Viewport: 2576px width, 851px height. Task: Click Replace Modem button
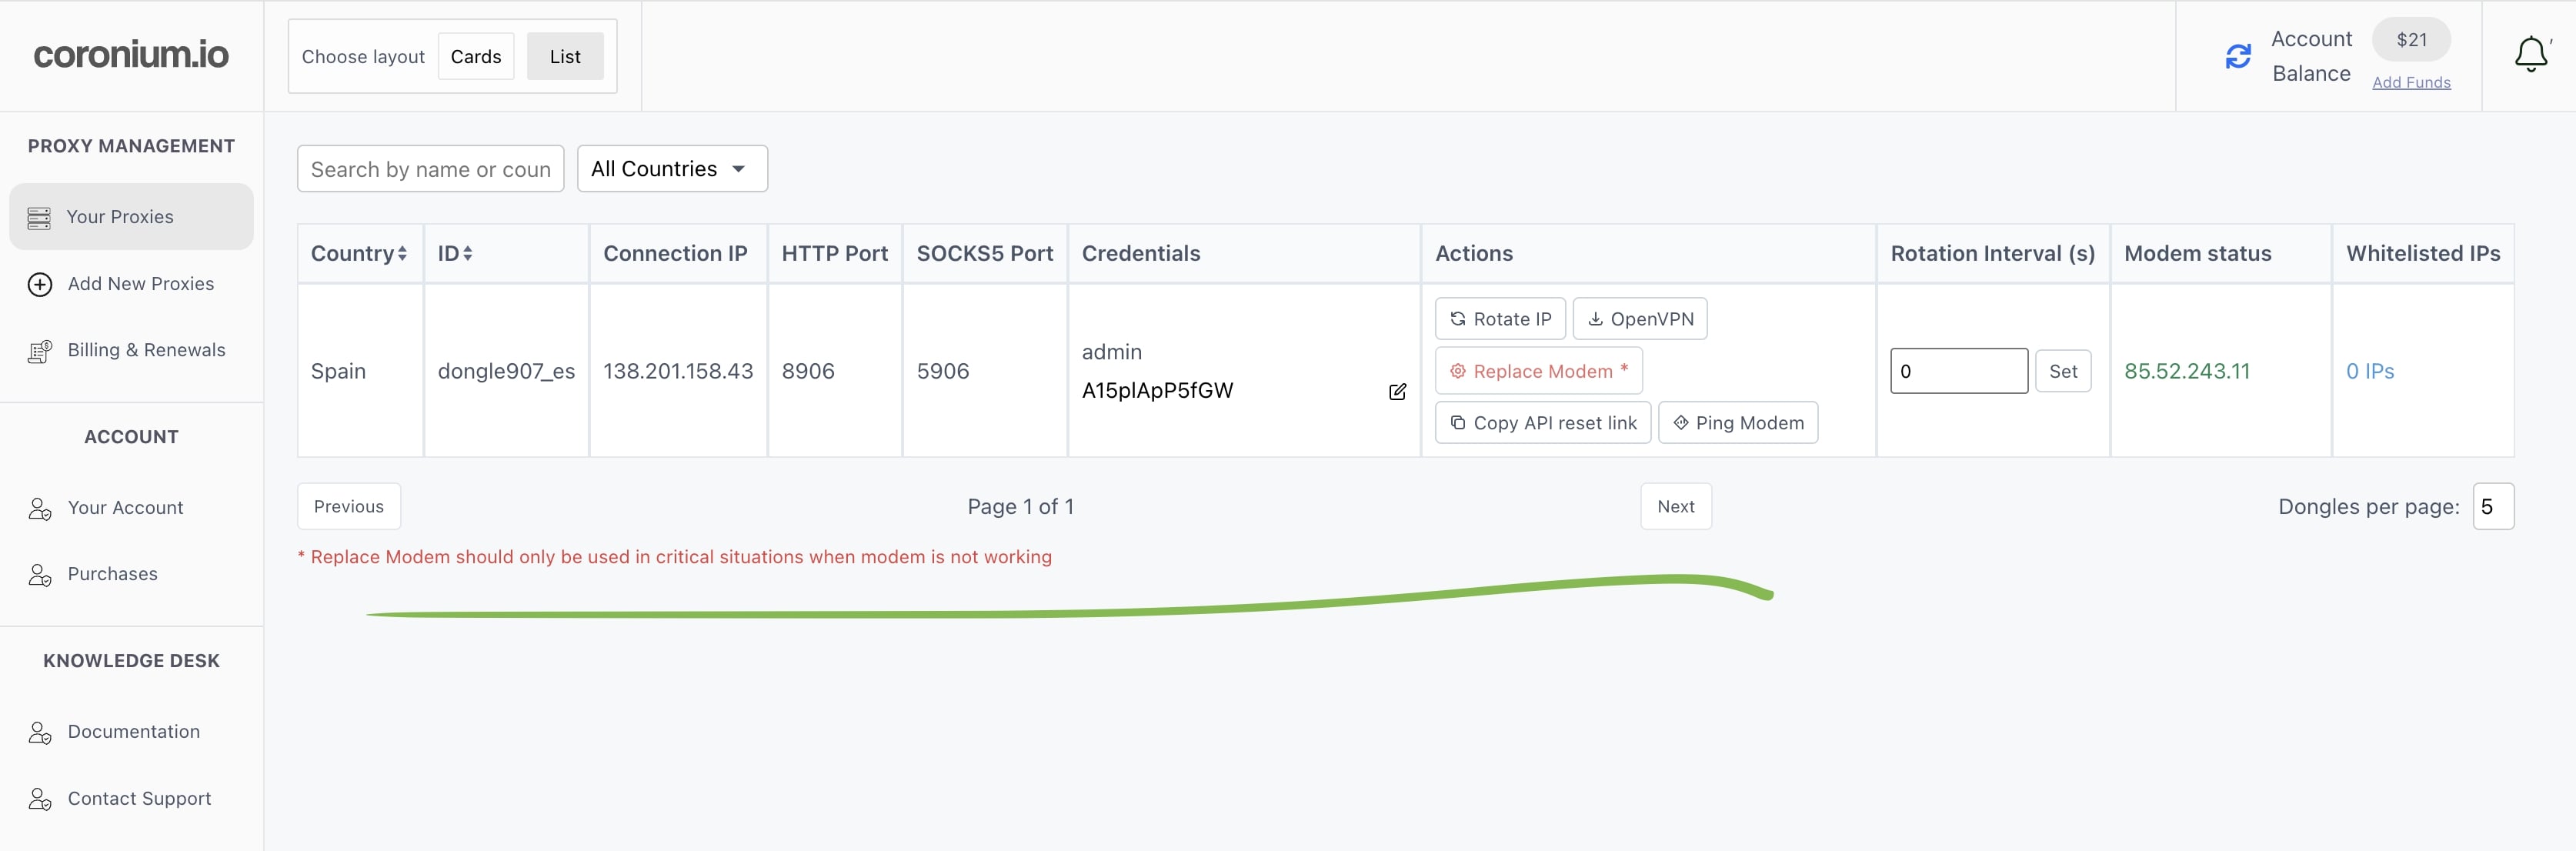[1538, 371]
